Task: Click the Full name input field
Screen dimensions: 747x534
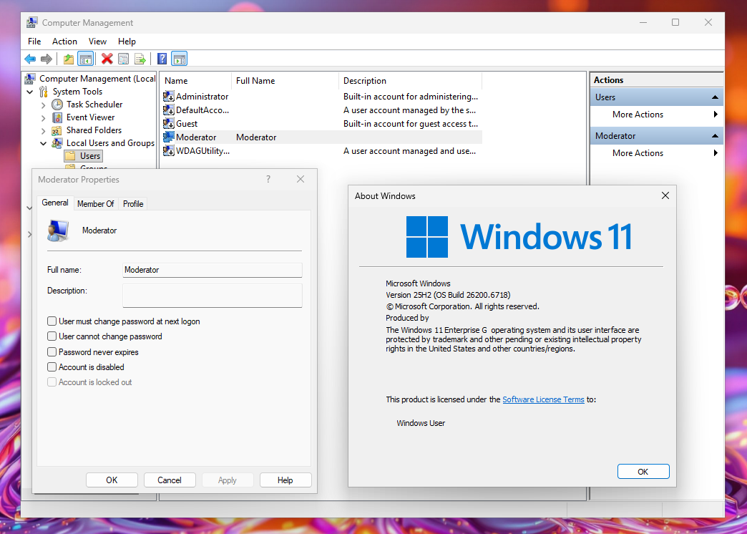Action: click(213, 270)
